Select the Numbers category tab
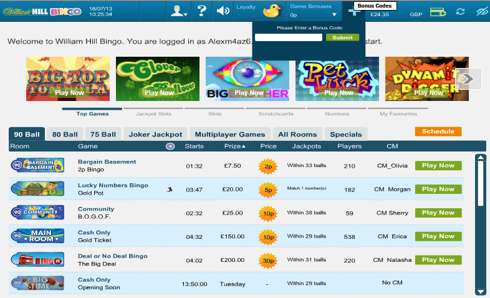Viewport: 490px width, 298px height. 337,113
